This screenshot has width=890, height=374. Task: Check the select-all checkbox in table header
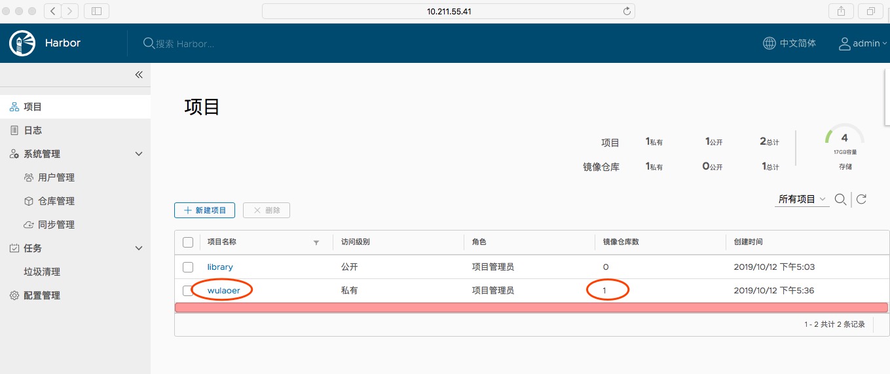188,242
